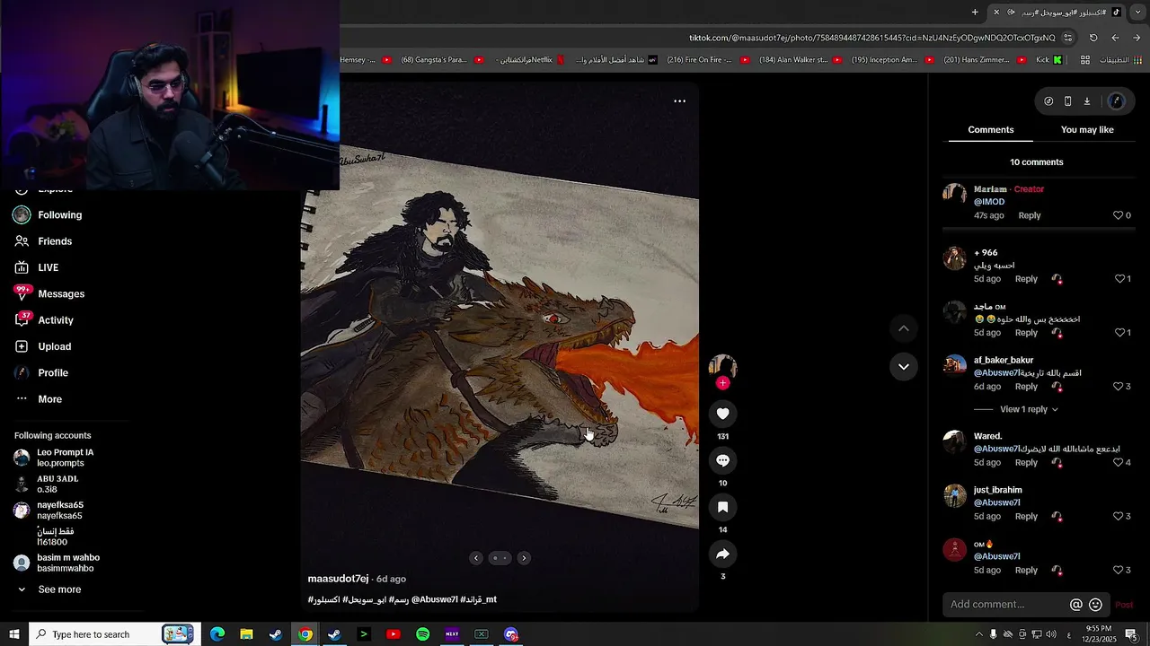
Task: Expand 'View 1 reply' under af_baker_bakur
Action: [1030, 409]
